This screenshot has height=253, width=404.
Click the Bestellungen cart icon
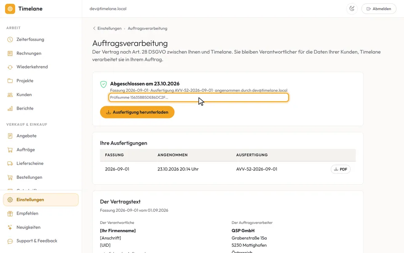(10, 178)
